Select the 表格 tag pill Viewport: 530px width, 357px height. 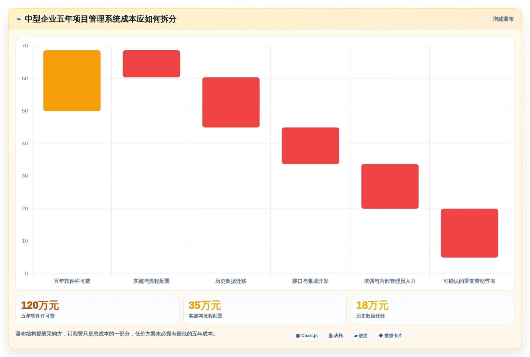point(336,336)
